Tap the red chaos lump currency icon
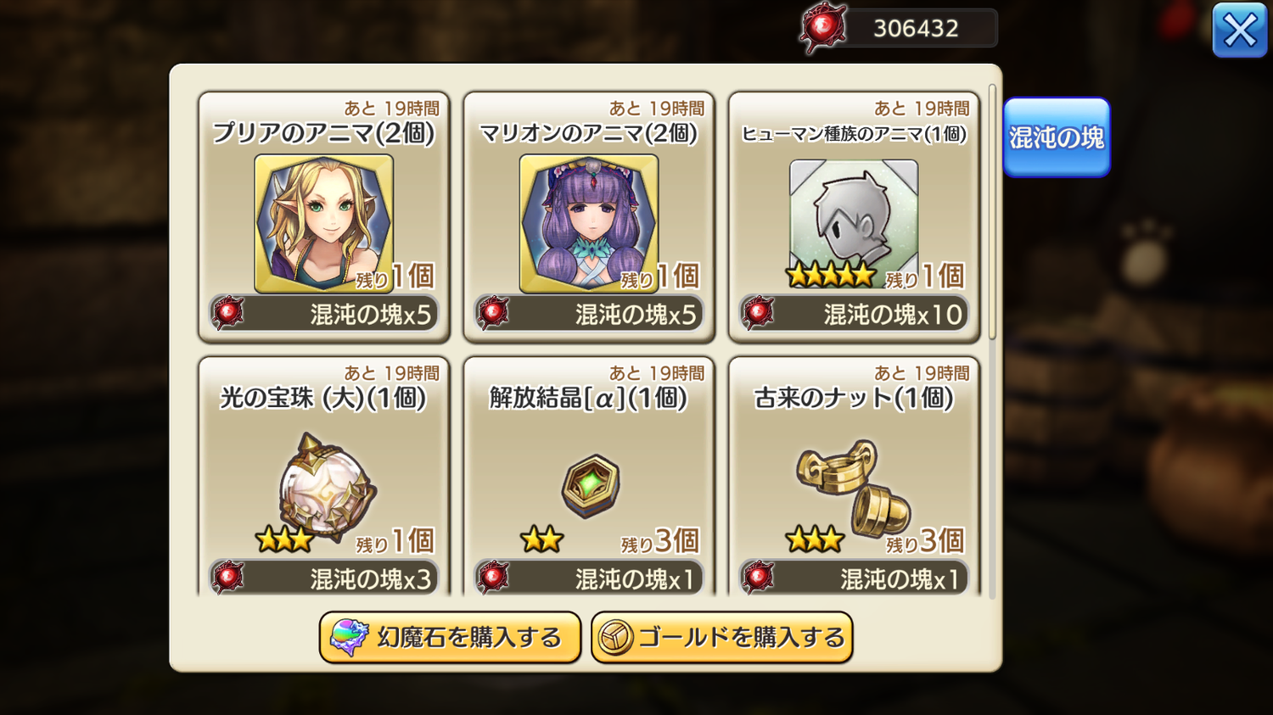1273x715 pixels. coord(822,28)
